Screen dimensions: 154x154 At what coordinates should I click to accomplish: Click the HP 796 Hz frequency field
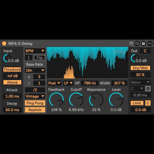click(x=90, y=83)
